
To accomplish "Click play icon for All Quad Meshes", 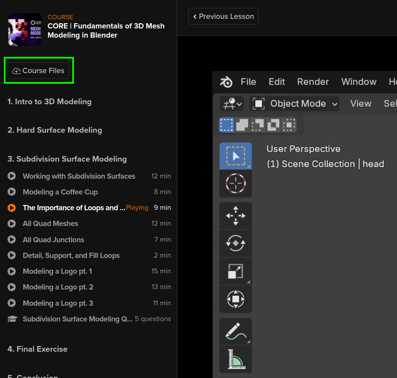I will [12, 223].
